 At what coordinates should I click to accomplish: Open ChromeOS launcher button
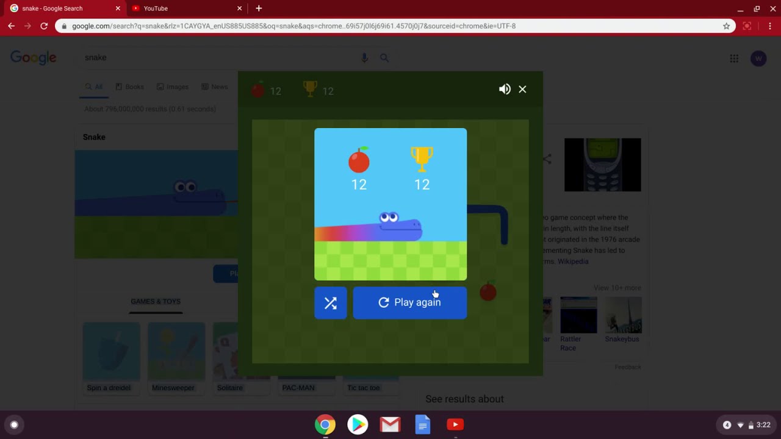pyautogui.click(x=14, y=425)
